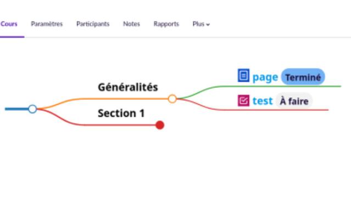Expand the Section 1 red node
Viewport: 351px width, 198px height.
coord(160,125)
